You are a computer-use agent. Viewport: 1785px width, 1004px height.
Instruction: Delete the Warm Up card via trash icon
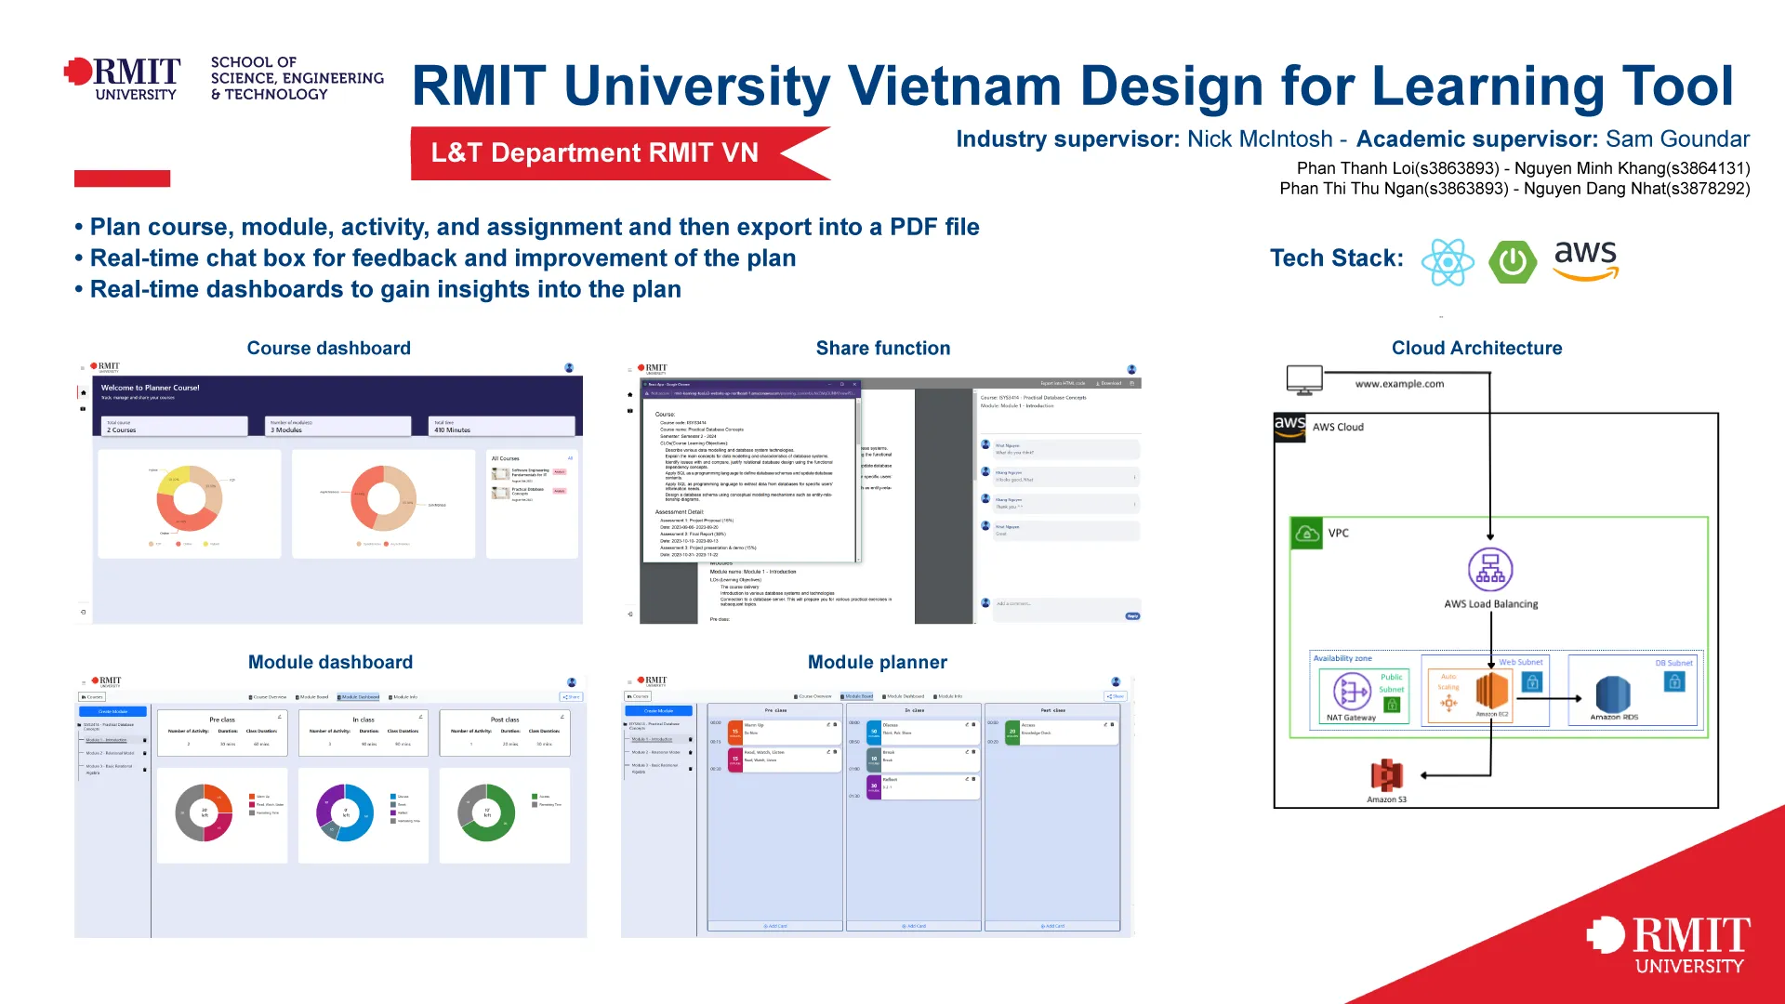(835, 724)
